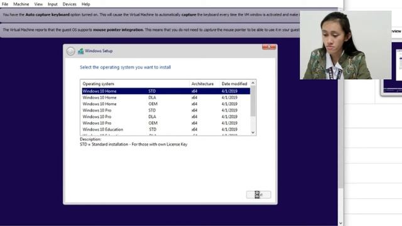
Task: Click the Date modified column header
Action: click(234, 83)
